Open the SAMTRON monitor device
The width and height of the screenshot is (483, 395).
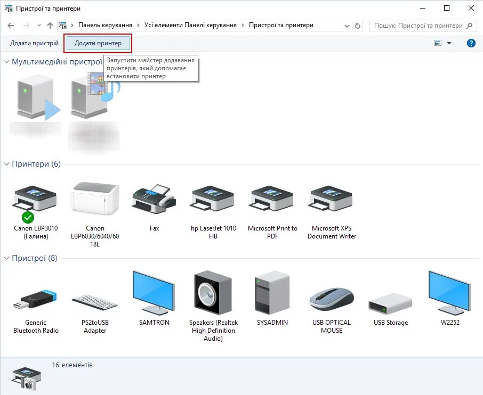click(x=154, y=293)
